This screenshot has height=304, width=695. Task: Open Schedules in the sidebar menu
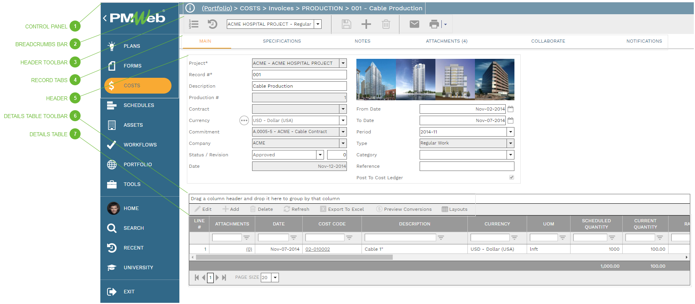pyautogui.click(x=139, y=105)
